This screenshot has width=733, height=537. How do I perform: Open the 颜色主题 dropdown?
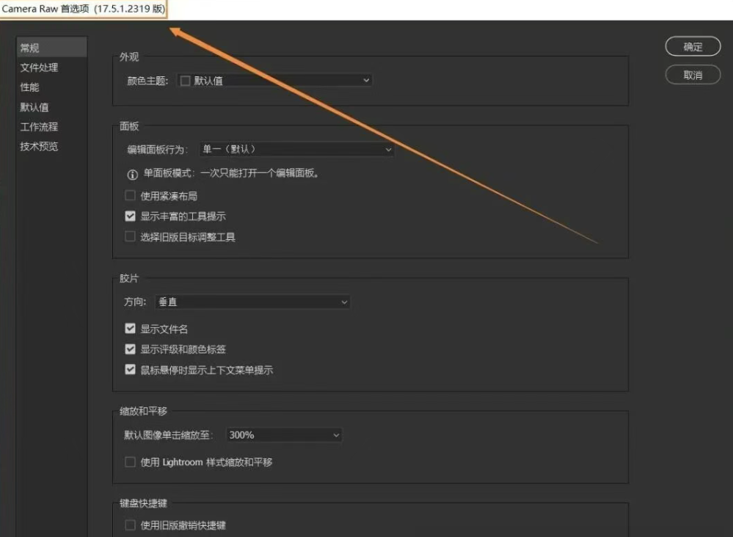(x=275, y=81)
